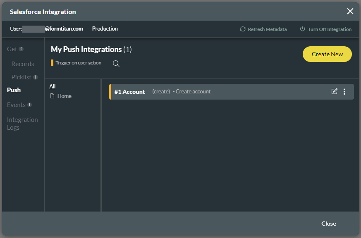View the info badge beside Picklist
361x238 pixels.
coord(36,76)
